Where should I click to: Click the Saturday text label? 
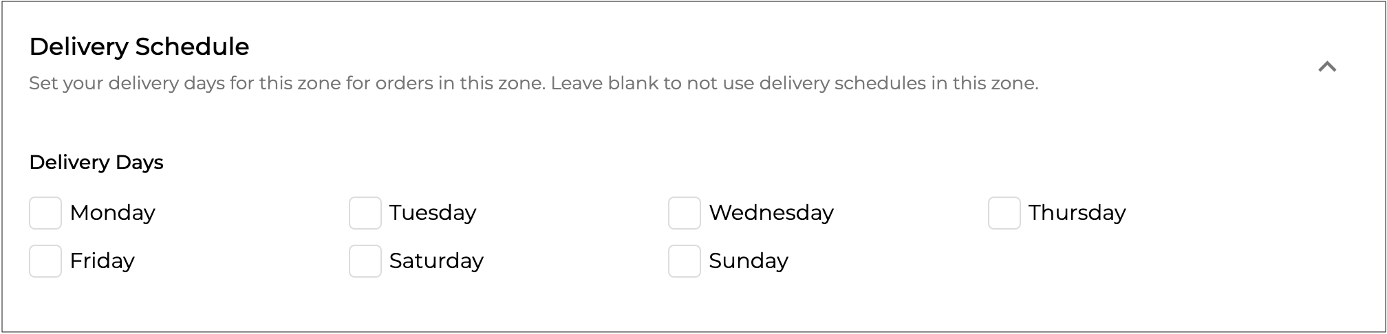(436, 261)
